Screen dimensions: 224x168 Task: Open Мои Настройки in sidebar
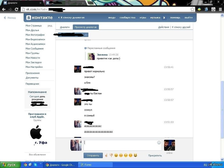[x=34, y=67]
